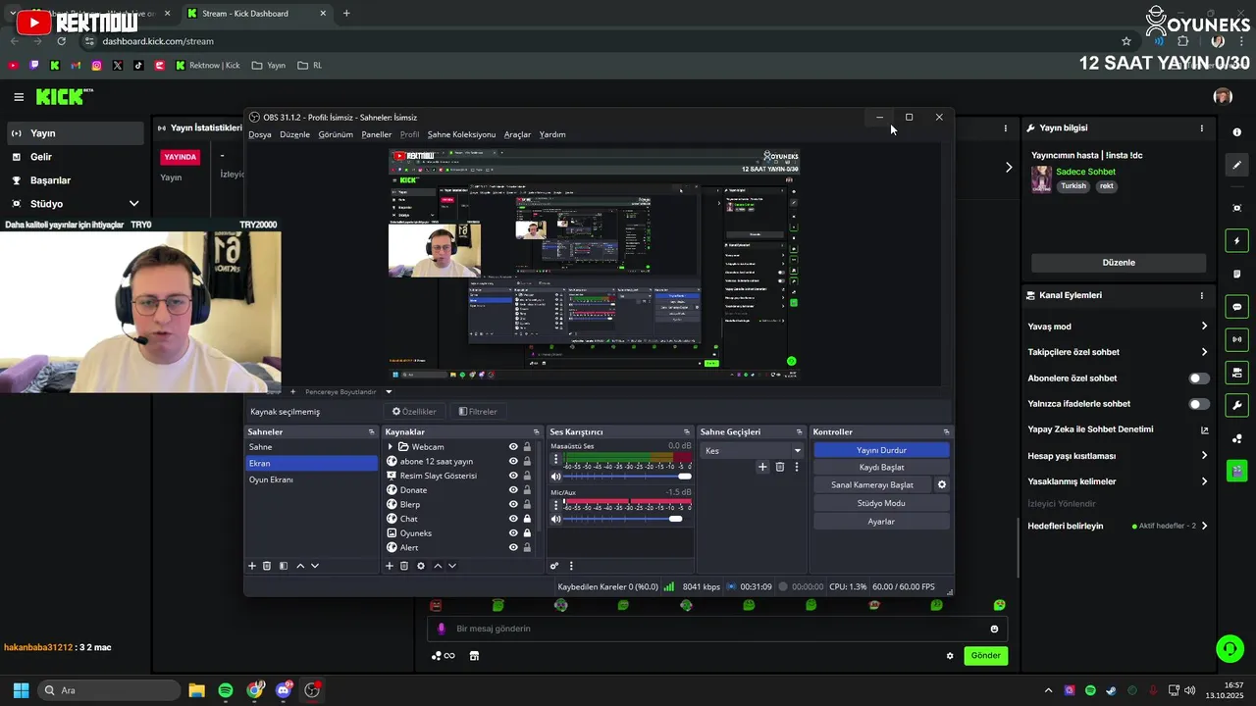
Task: Open the Yardım menu in OBS
Action: [x=552, y=134]
